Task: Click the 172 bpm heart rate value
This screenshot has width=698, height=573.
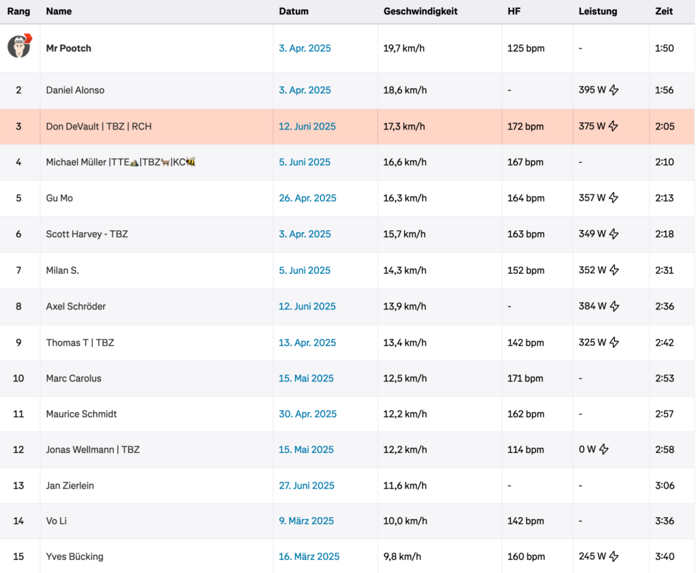Action: [x=526, y=126]
